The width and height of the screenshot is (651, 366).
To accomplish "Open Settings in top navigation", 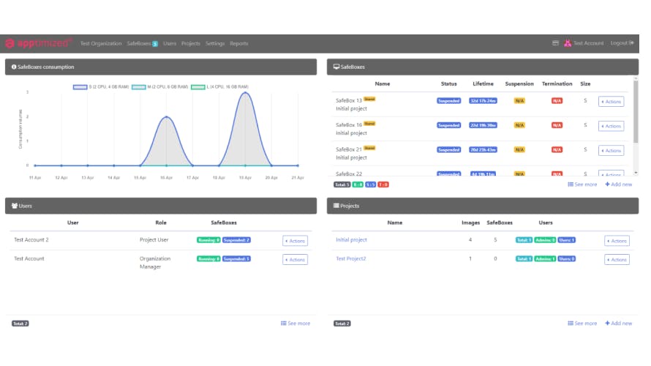I will pyautogui.click(x=214, y=43).
